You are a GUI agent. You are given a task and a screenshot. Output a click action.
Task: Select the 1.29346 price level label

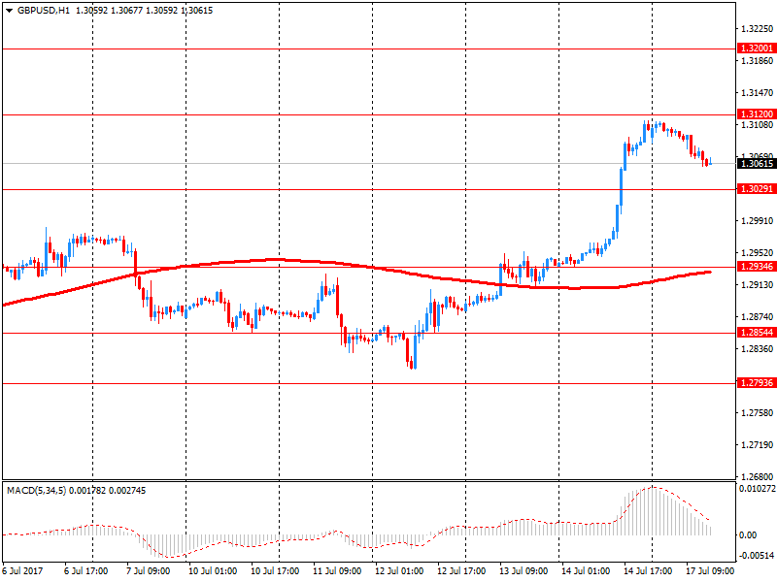click(x=757, y=267)
